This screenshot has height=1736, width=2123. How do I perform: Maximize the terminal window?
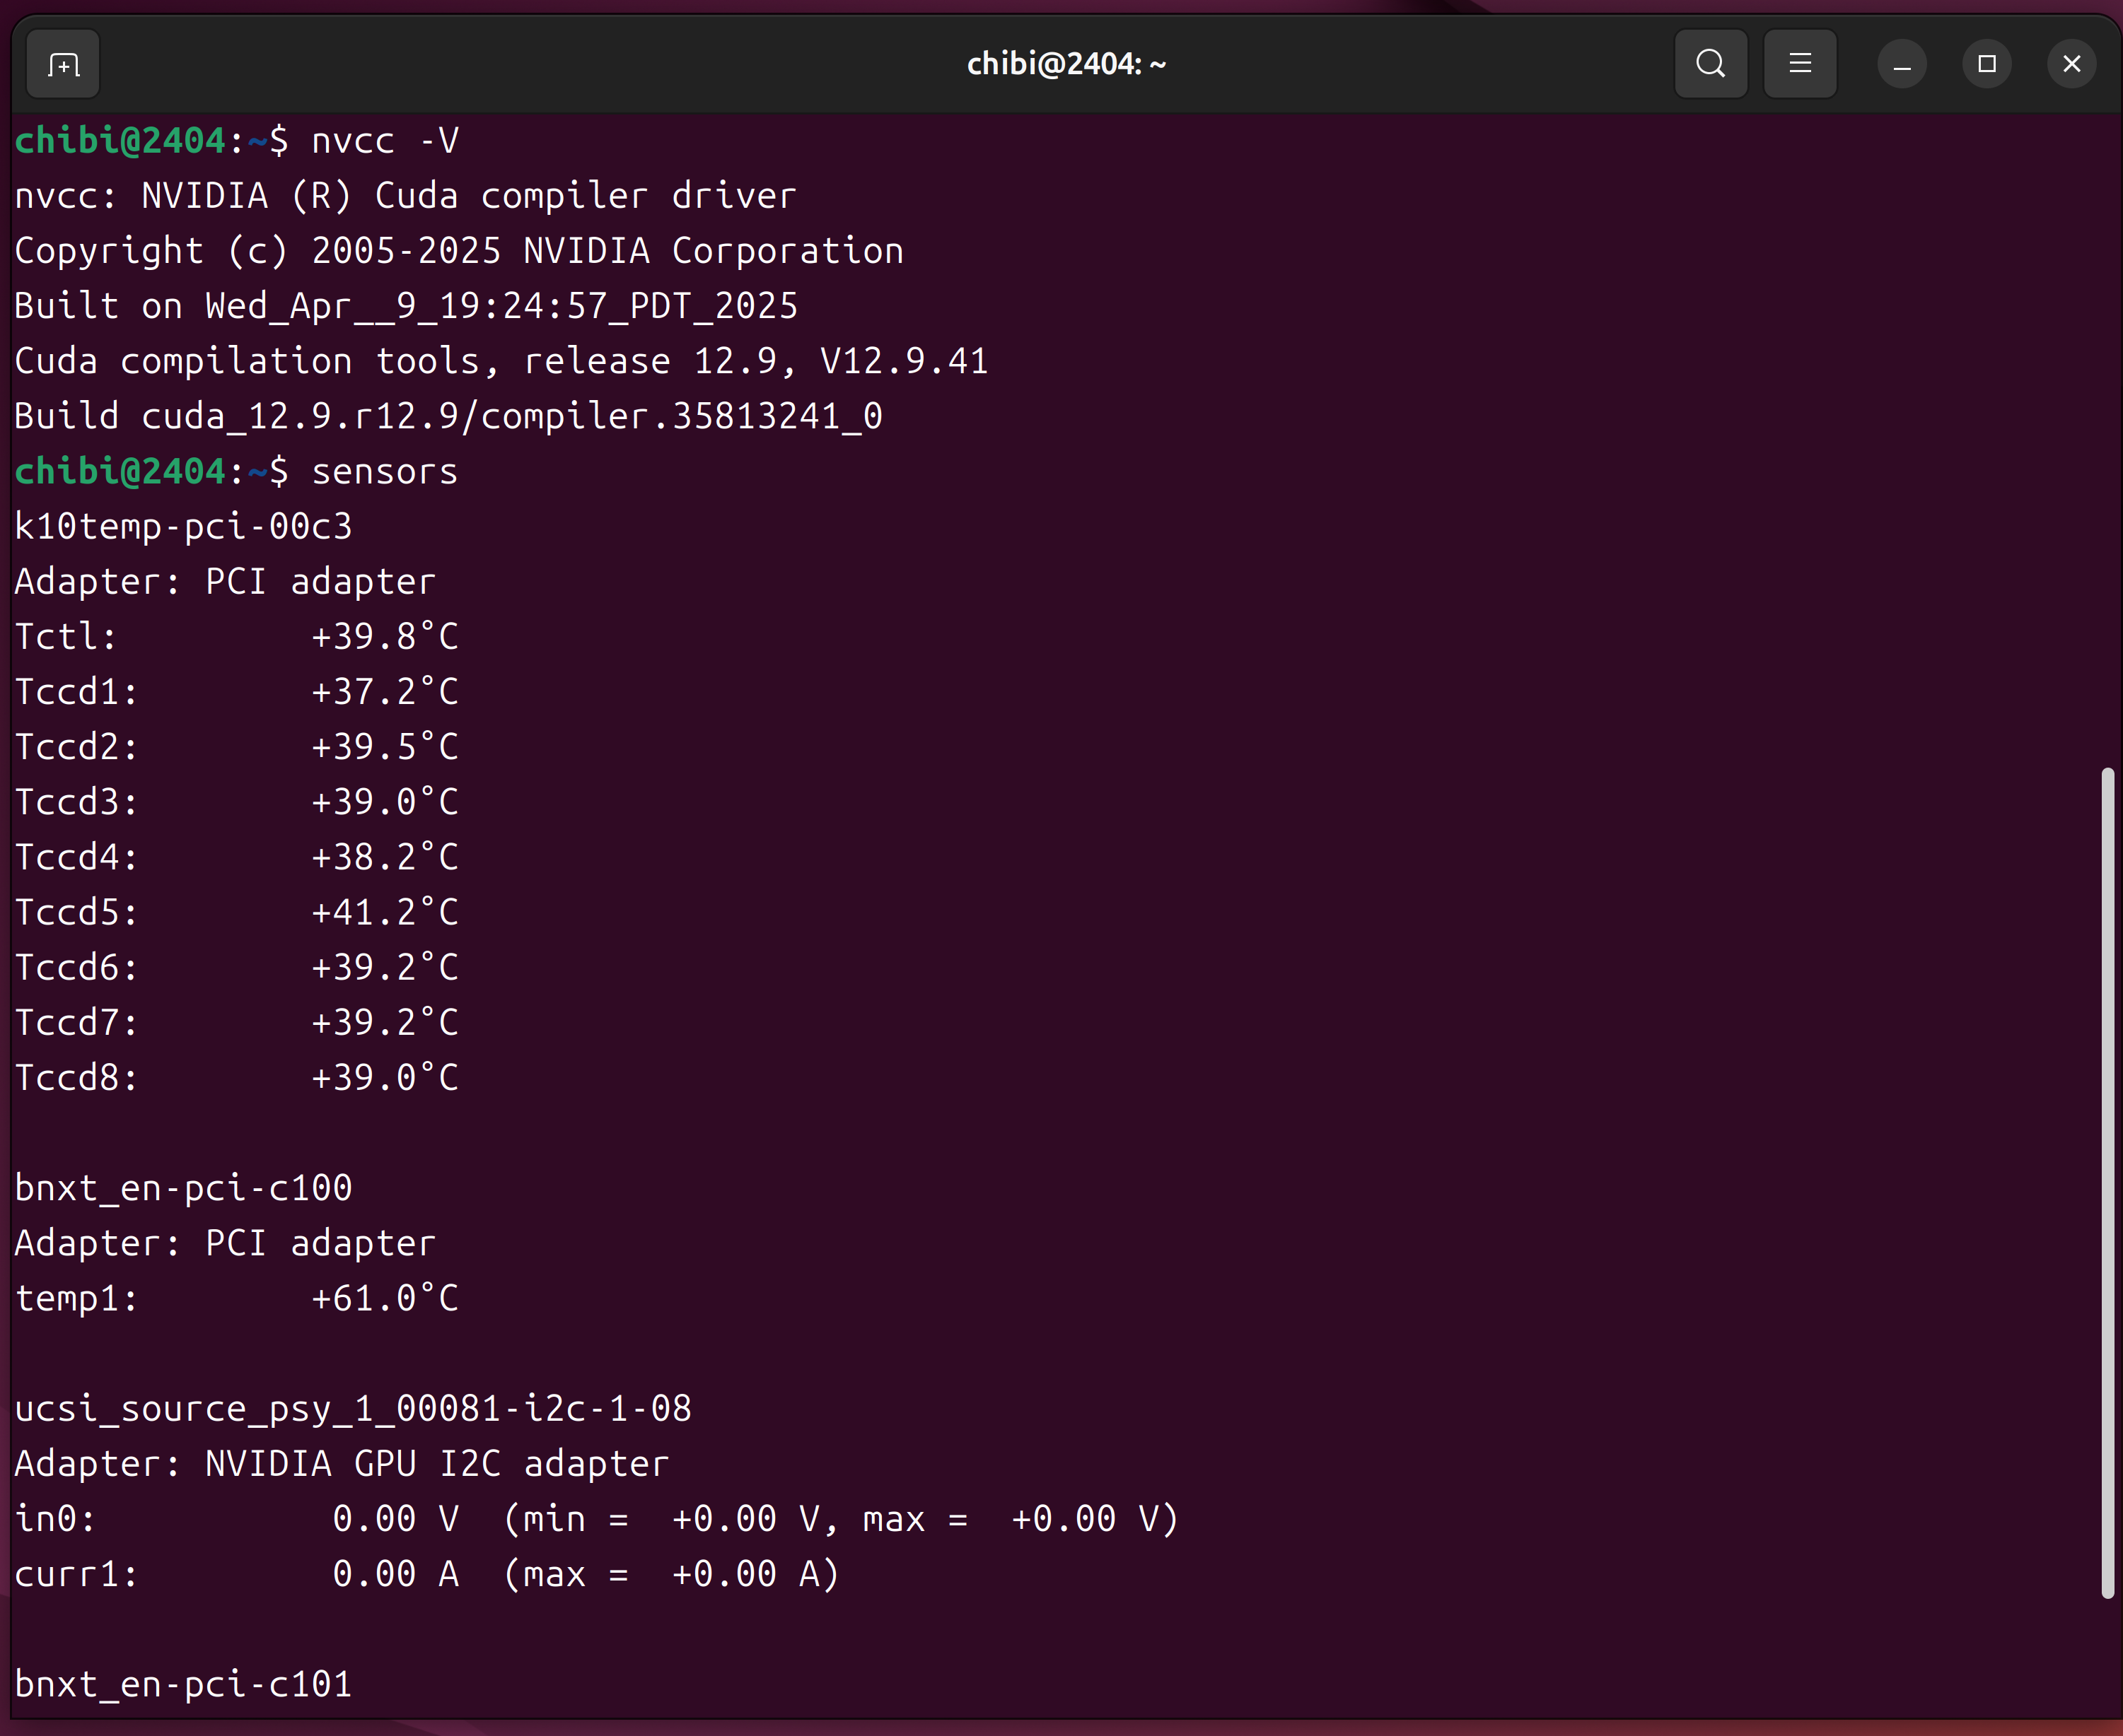(x=1987, y=65)
